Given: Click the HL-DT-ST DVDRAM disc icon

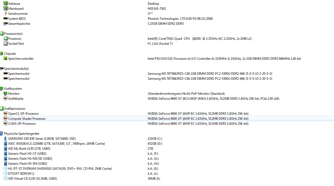Looking at the screenshot, I should pos(6,169).
